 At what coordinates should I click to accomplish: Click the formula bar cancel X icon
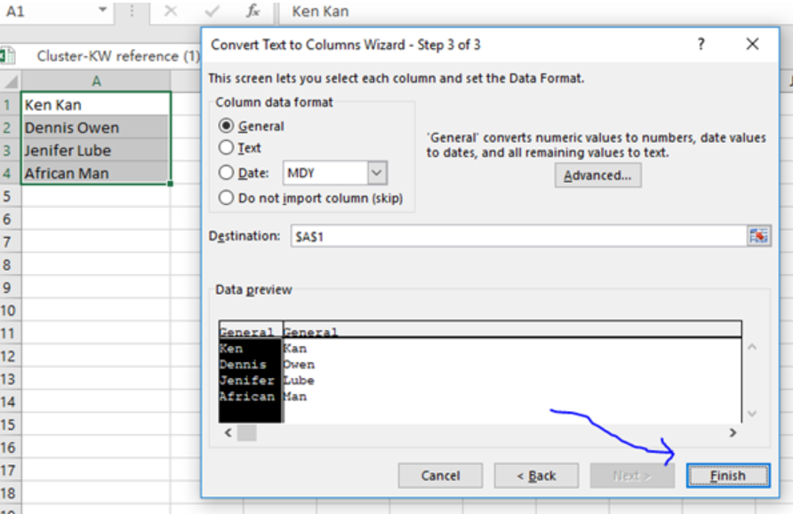171,12
